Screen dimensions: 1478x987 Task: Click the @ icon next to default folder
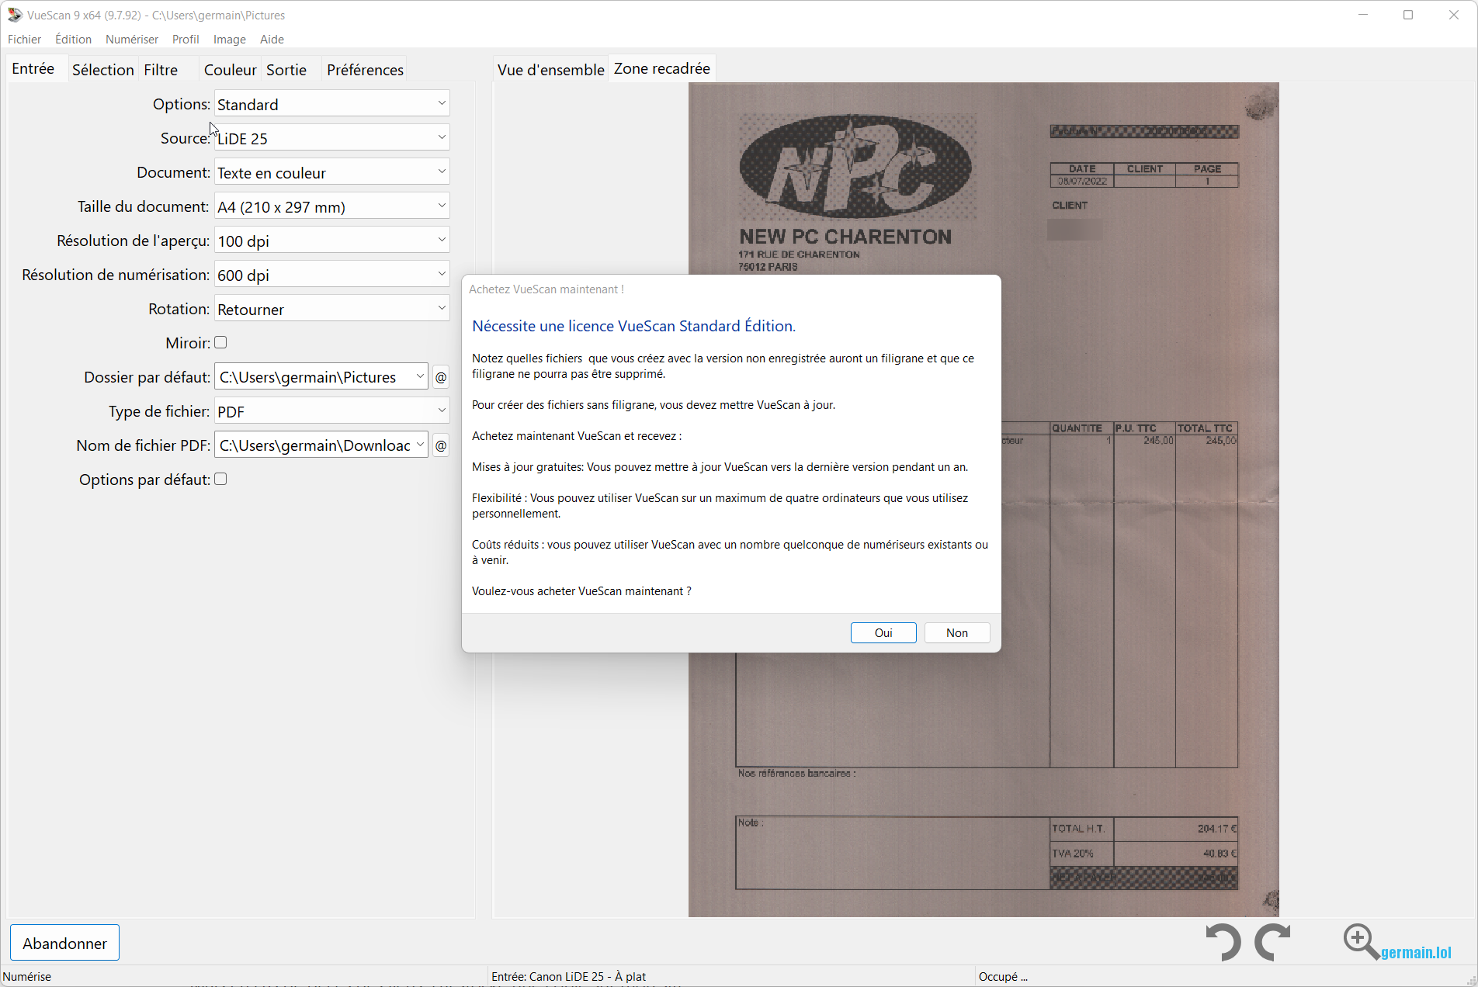coord(440,377)
